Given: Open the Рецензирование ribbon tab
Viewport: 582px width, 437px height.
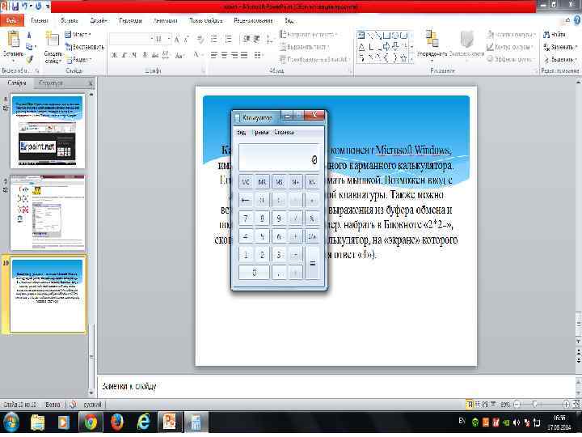Looking at the screenshot, I should (254, 21).
